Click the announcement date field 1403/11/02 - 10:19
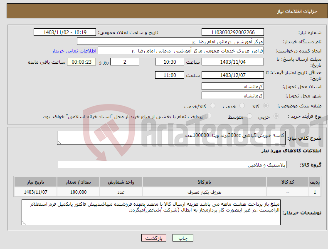Screen dimensions: 328x249 pos(64,32)
